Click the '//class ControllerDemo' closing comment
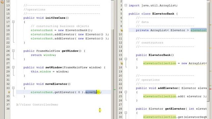The width and height of the screenshot is (212, 119). coord(38,104)
